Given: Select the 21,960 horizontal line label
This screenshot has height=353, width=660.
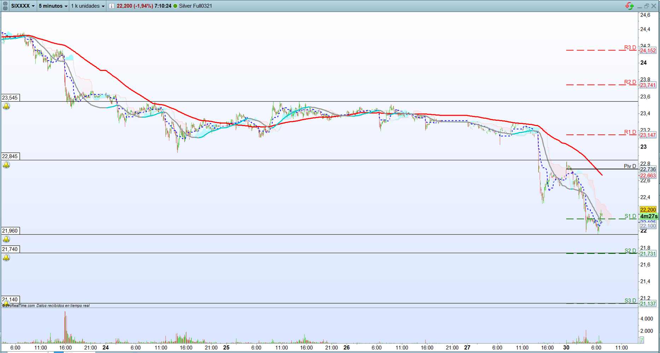Looking at the screenshot, I should [x=10, y=231].
